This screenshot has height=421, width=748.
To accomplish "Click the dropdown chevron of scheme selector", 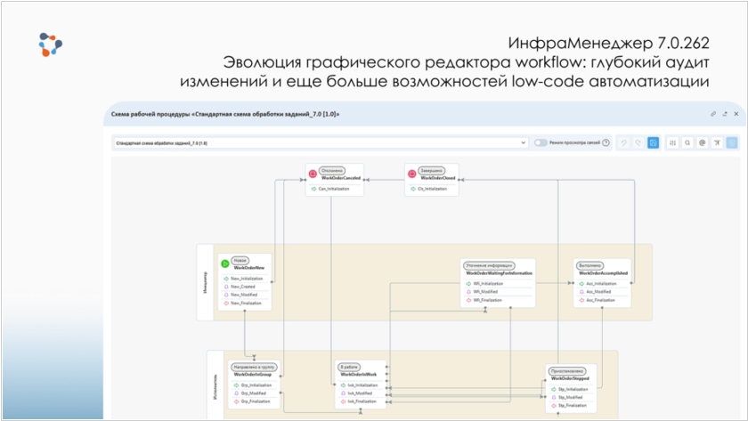I will point(523,142).
